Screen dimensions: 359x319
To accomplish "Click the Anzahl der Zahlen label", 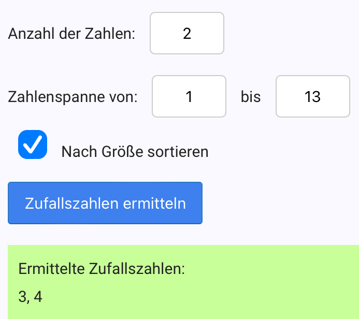I will [x=72, y=34].
